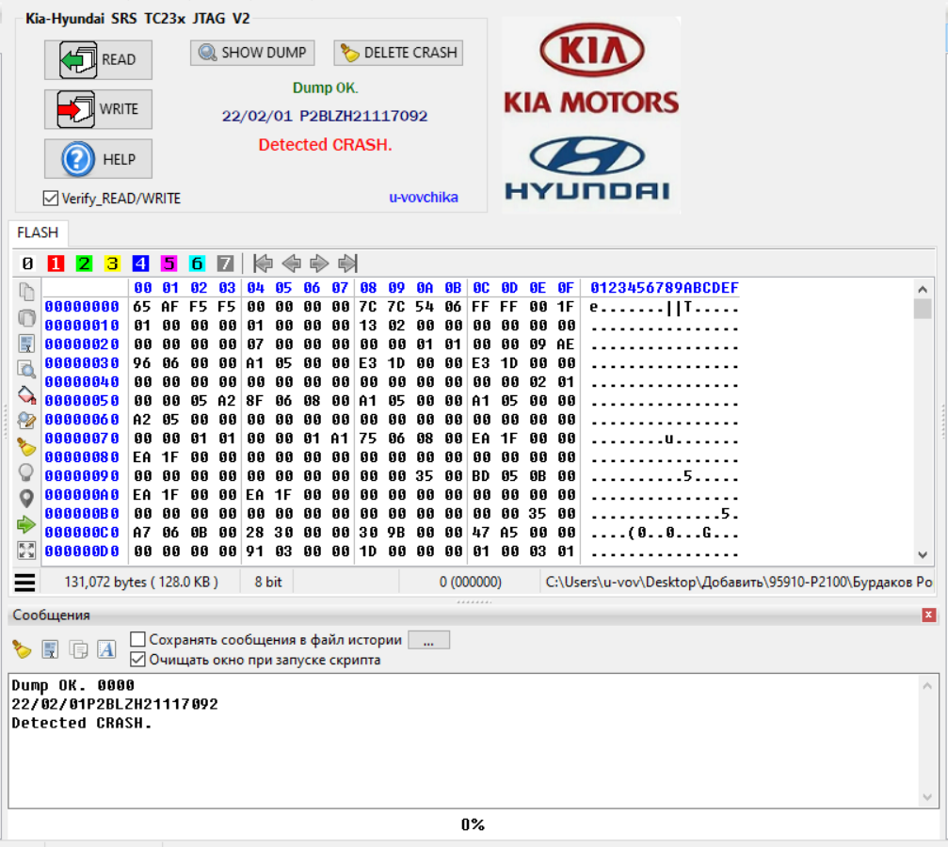The image size is (948, 847).
Task: Click the '0 (000000)' offset status field
Action: (x=470, y=583)
